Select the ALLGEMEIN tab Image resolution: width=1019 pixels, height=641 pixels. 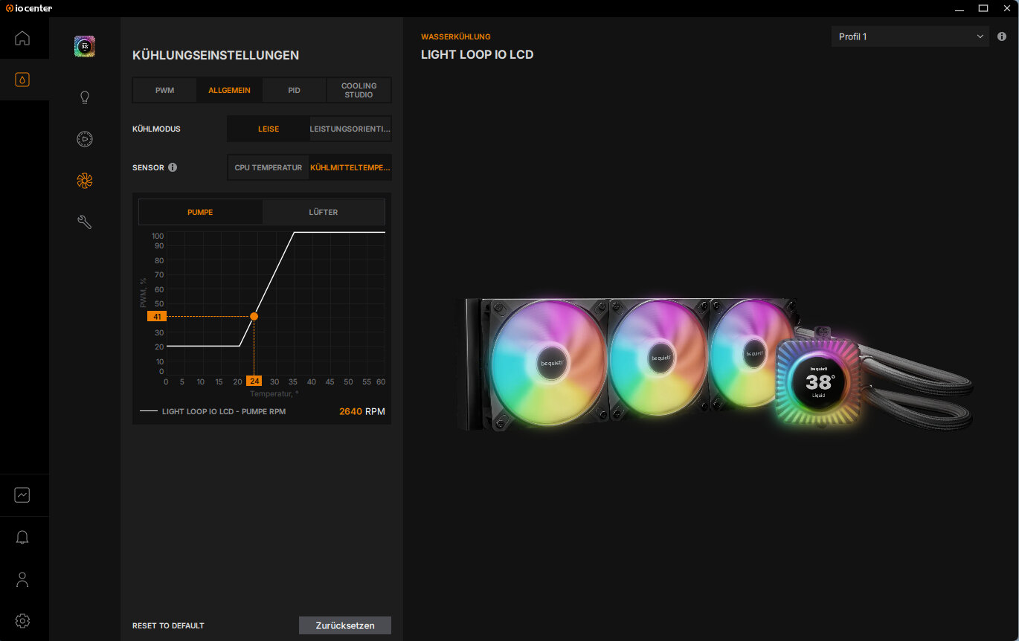click(230, 90)
